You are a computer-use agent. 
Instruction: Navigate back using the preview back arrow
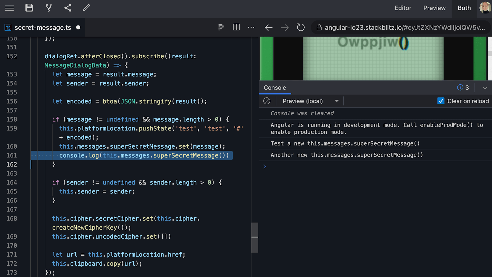pos(268,27)
